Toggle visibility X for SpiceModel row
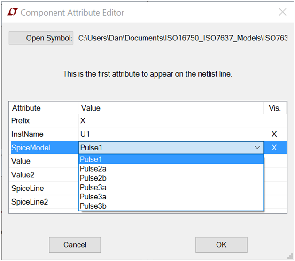This screenshot has height=261, width=295. (x=274, y=148)
